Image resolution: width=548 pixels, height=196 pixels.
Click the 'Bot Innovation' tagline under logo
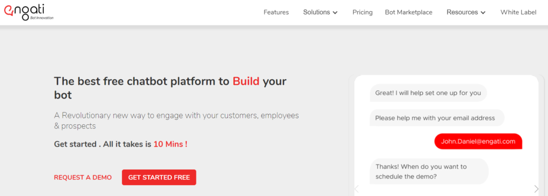point(42,18)
